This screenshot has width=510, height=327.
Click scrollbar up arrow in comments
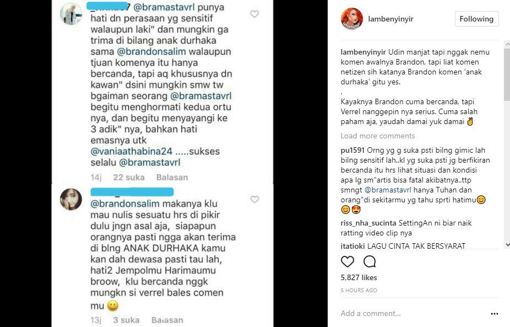(507, 44)
